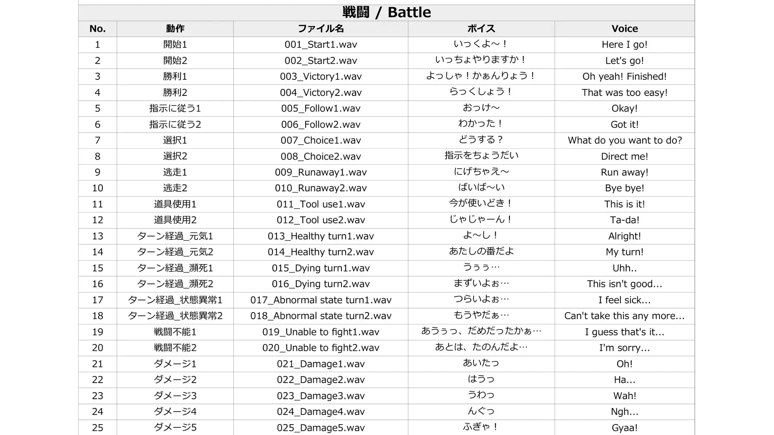Select the 'Direct me!' voice cell
This screenshot has height=435, width=774.
tap(624, 156)
